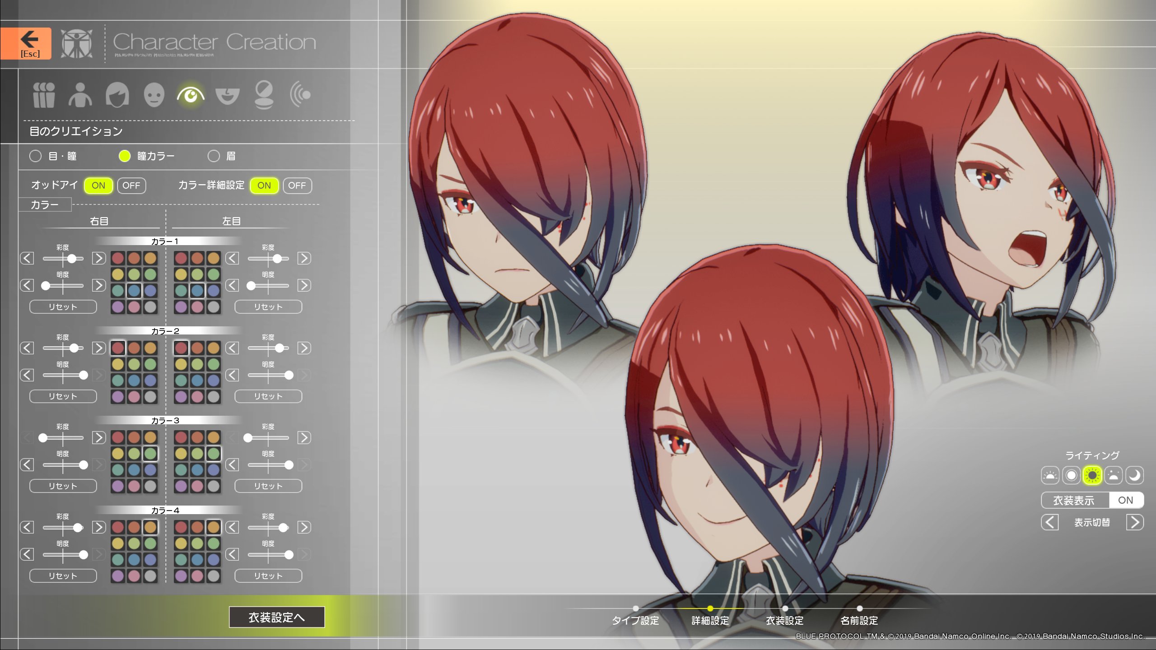Viewport: 1156px width, 650px height.
Task: Click the Vitruvian figure logo icon
Action: pos(77,43)
